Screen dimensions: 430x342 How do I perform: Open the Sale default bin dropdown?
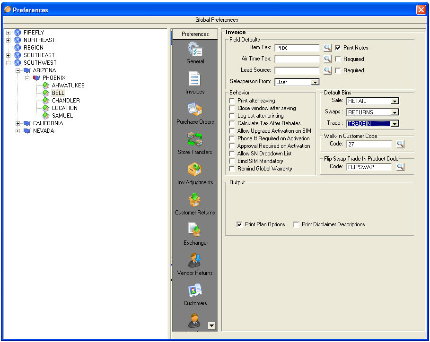tap(395, 101)
